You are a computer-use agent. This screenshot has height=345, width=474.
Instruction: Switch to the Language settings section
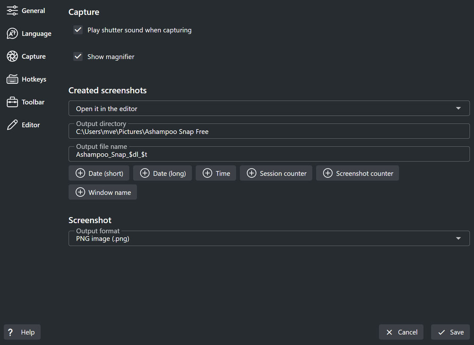(29, 33)
